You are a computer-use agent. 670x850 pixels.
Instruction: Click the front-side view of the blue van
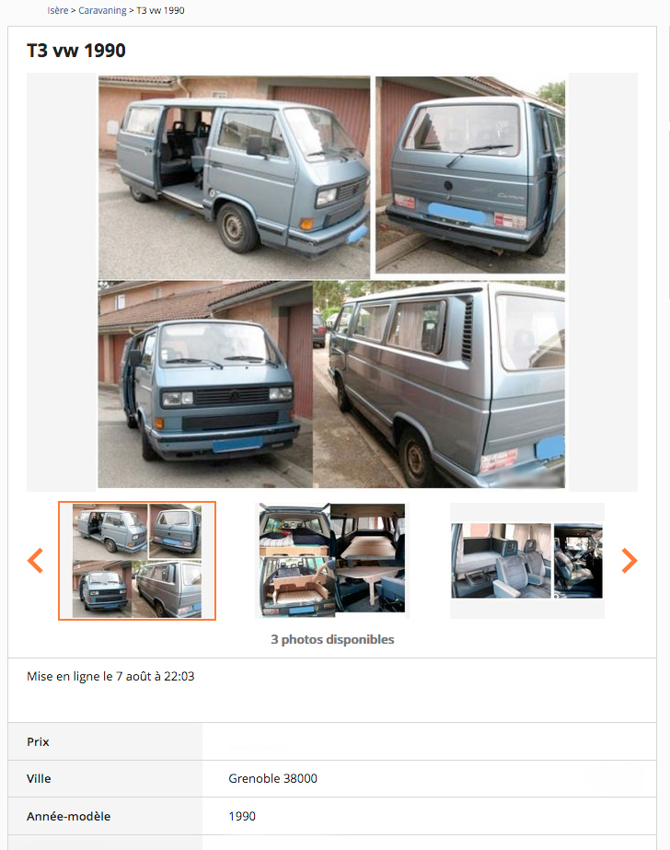(234, 177)
